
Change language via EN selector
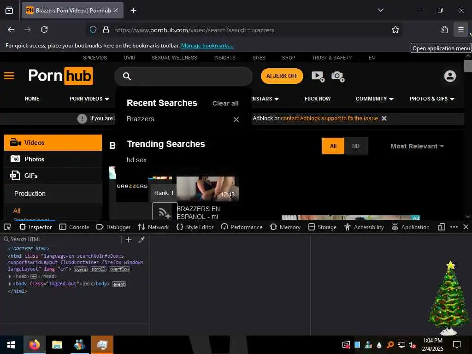click(372, 58)
